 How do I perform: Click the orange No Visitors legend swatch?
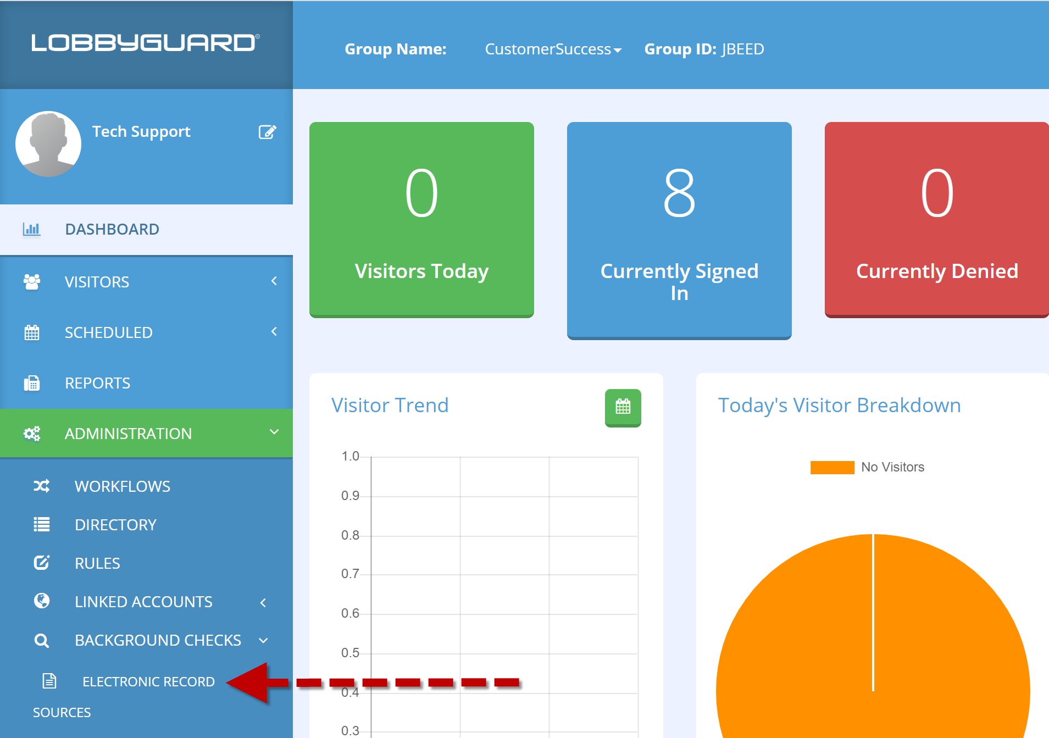(832, 467)
